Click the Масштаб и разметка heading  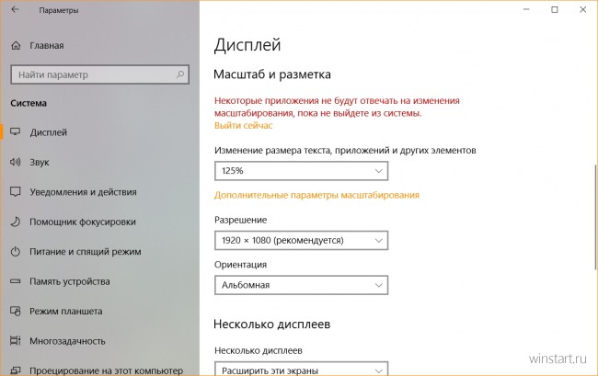pyautogui.click(x=272, y=74)
